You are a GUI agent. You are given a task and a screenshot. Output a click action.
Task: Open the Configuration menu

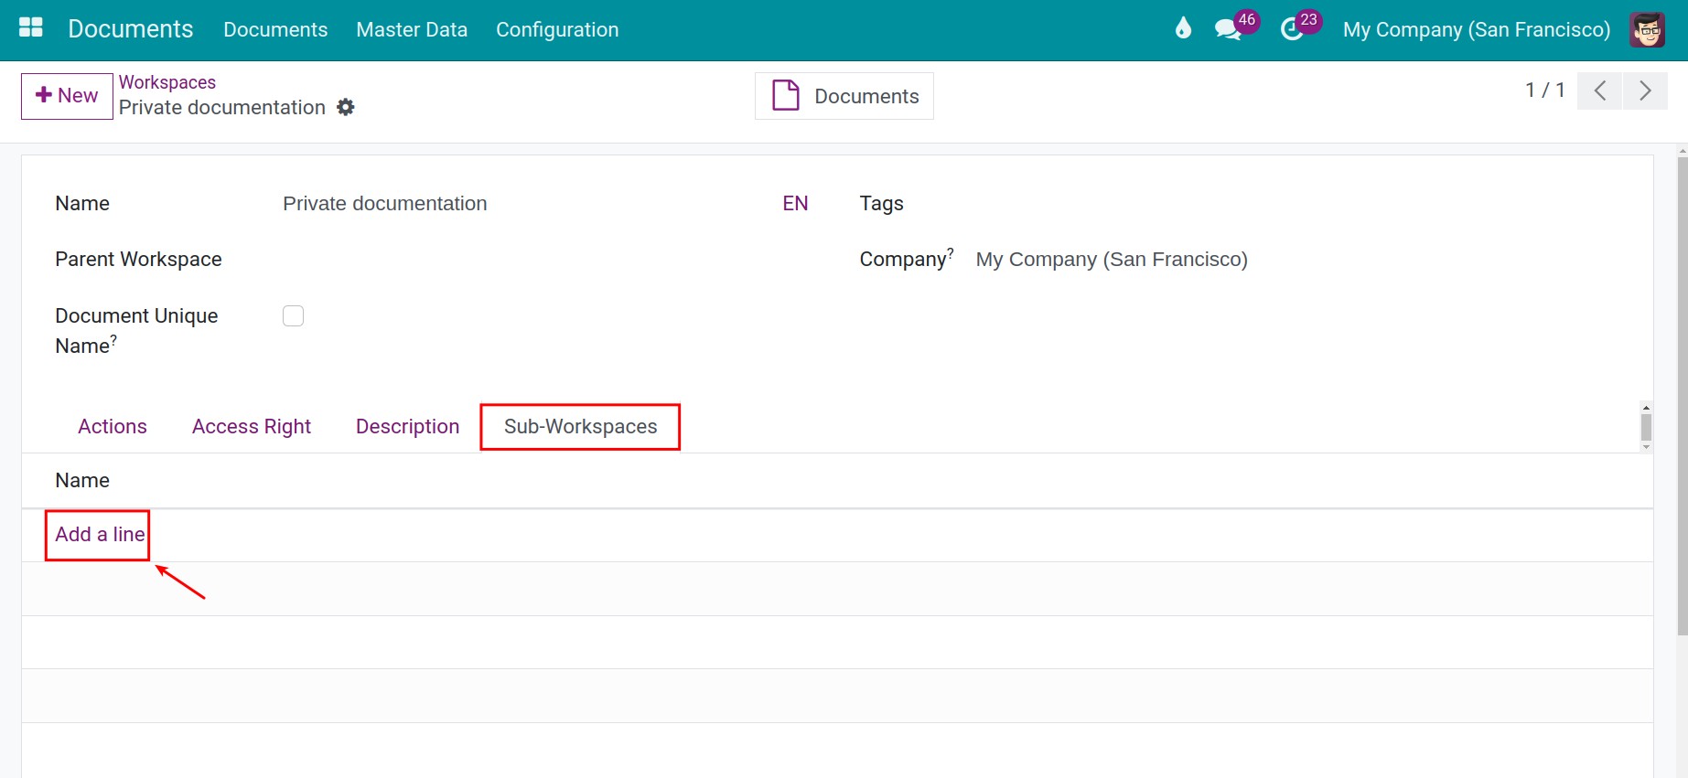[x=557, y=29]
